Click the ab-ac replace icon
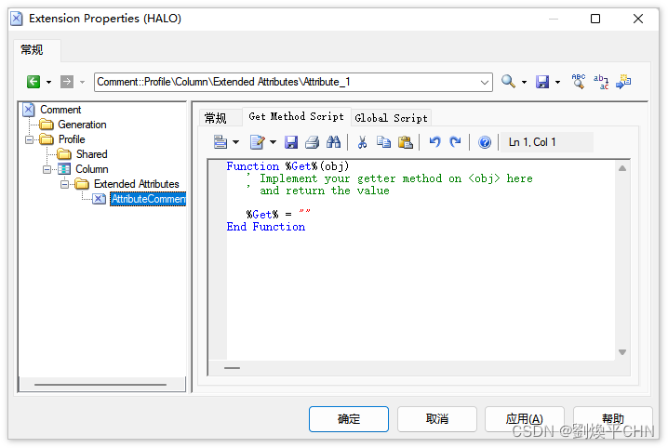 [x=601, y=82]
